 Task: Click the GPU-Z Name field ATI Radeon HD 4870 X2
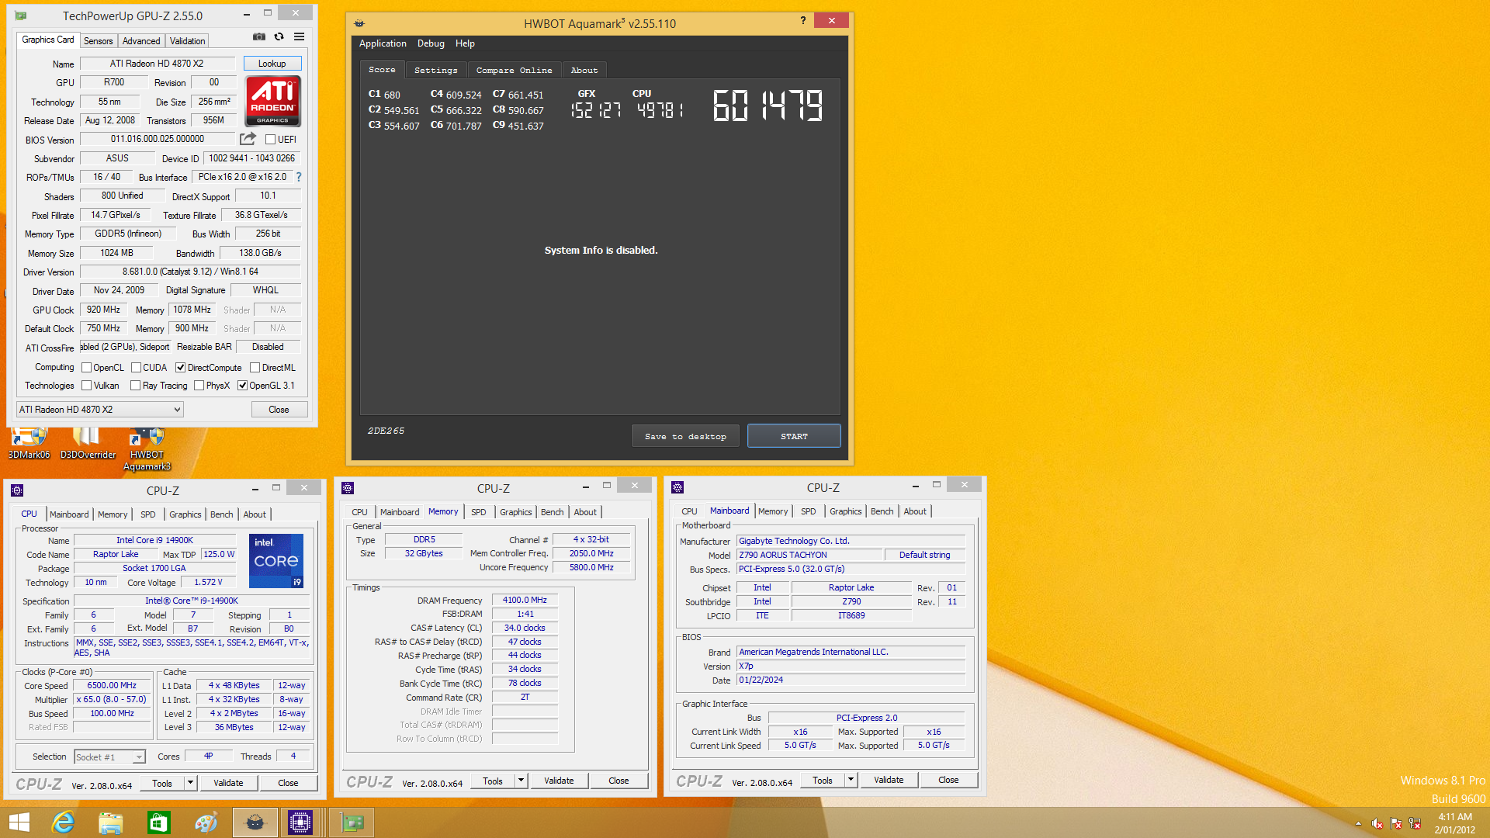(157, 64)
